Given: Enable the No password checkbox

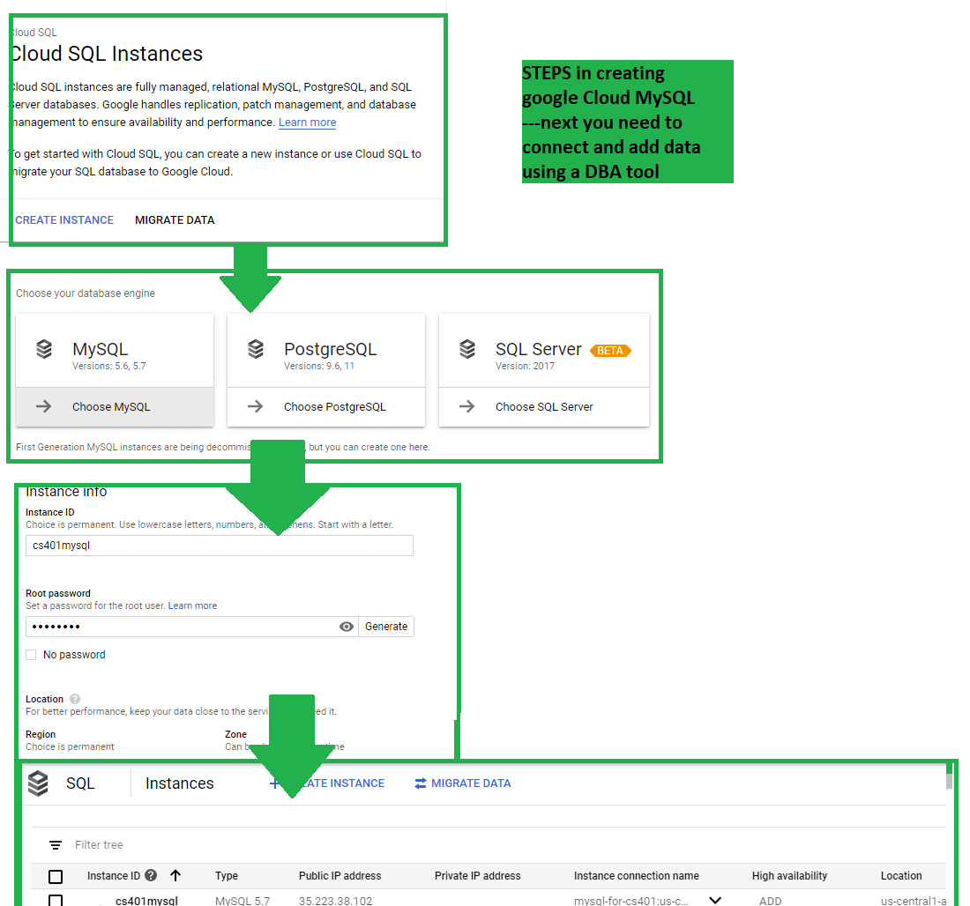Looking at the screenshot, I should coord(32,655).
